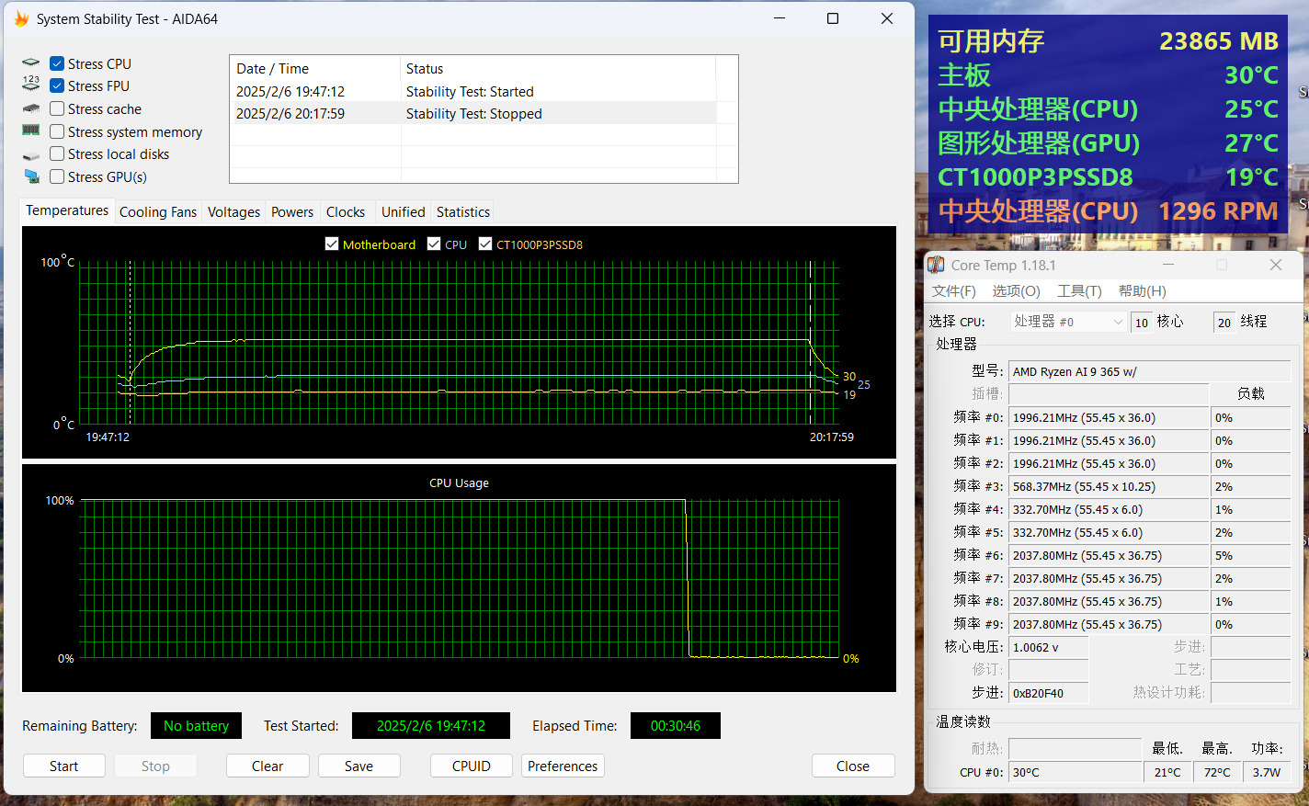Enable the Stress cache checkbox

57,108
